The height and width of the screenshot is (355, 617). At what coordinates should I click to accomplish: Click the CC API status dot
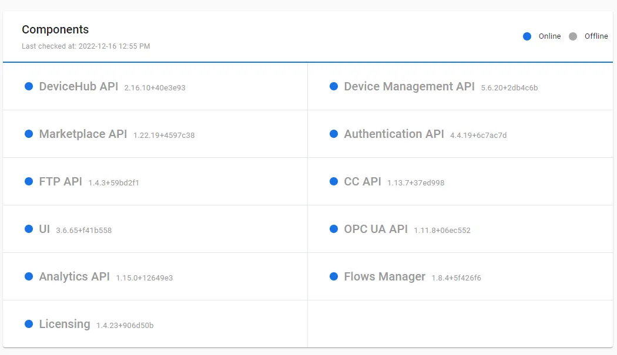(x=334, y=182)
